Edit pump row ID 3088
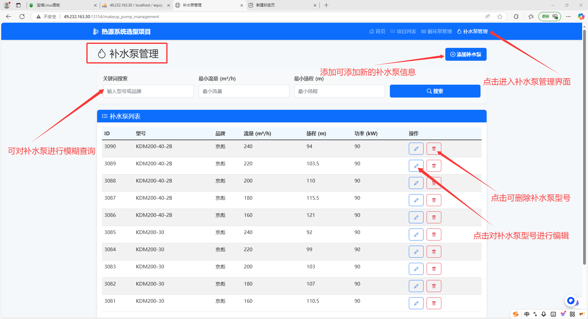The width and height of the screenshot is (588, 319). 416,183
